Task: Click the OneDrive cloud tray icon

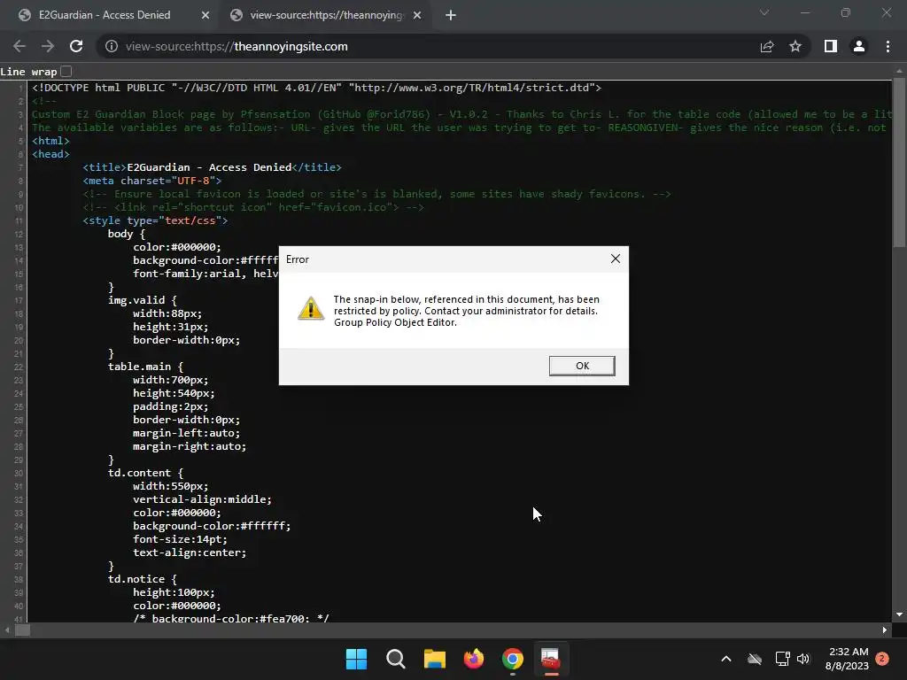Action: (755, 659)
